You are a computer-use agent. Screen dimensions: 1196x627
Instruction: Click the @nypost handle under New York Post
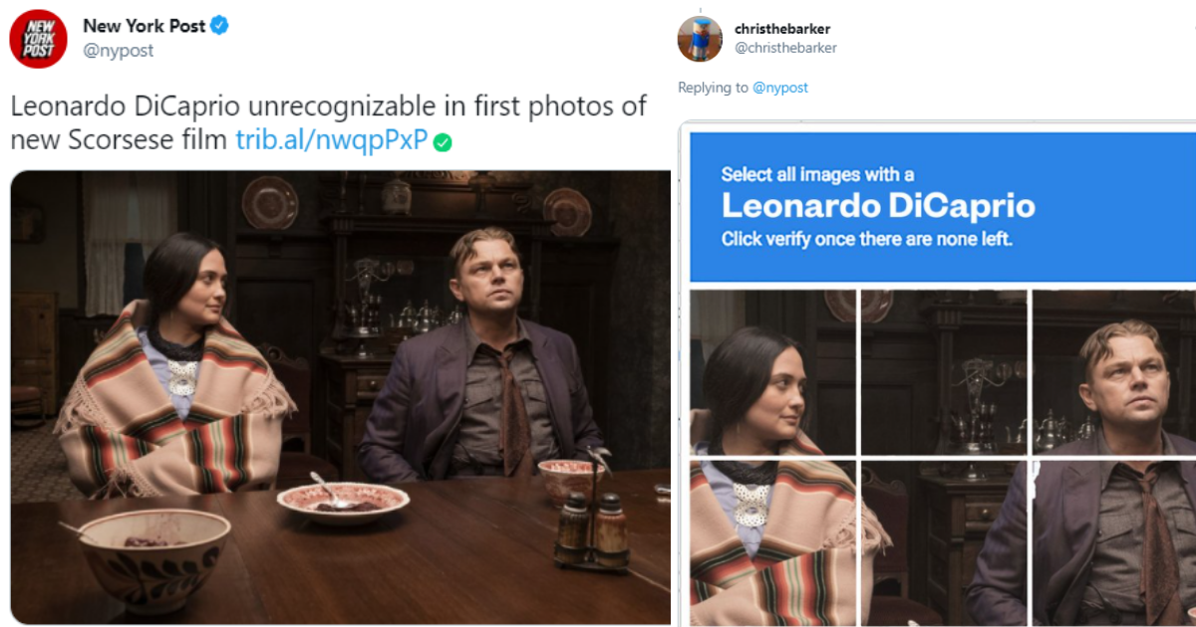tap(118, 51)
